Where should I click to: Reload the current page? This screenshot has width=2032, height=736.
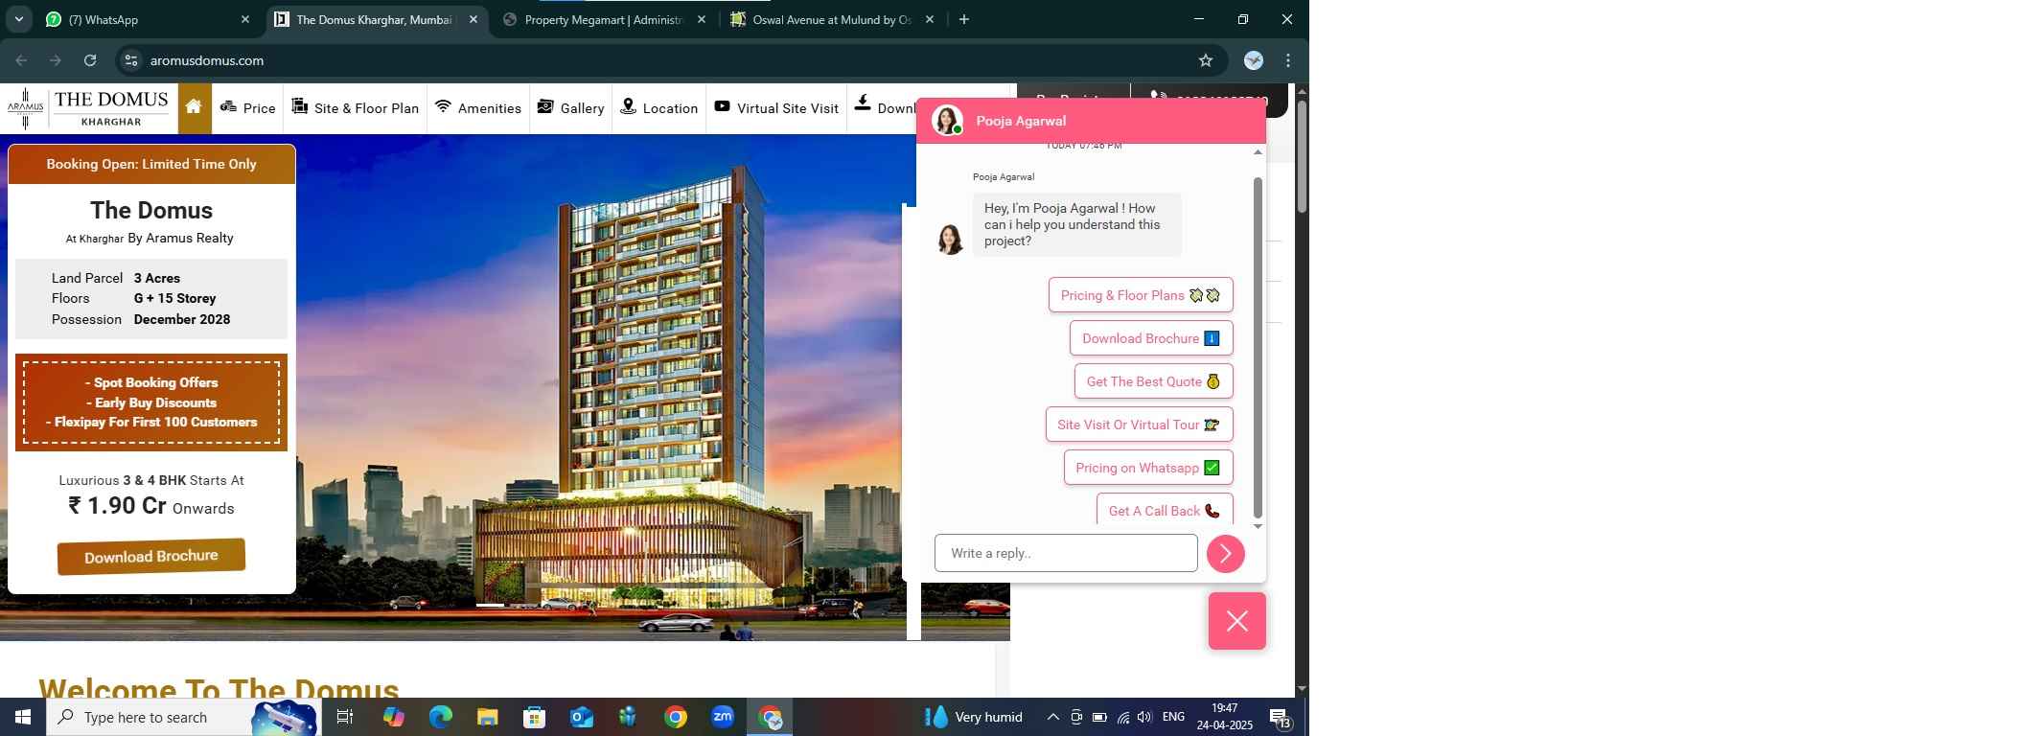coord(90,60)
